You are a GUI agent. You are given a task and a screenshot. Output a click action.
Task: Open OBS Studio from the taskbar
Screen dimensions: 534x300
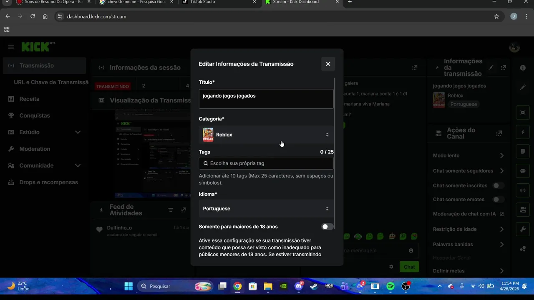click(406, 286)
